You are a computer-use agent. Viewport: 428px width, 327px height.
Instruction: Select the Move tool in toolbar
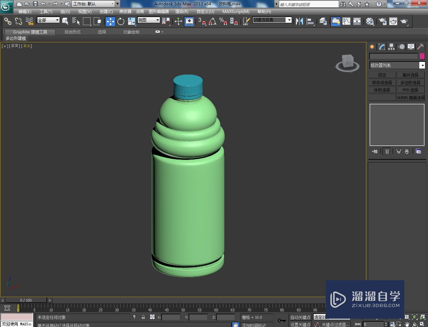tap(110, 21)
